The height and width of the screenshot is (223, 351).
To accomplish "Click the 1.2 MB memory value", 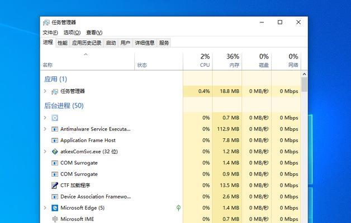I will (231, 152).
